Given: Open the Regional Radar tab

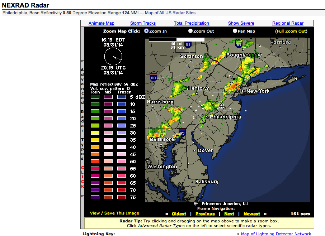Looking at the screenshot, I should click(288, 23).
